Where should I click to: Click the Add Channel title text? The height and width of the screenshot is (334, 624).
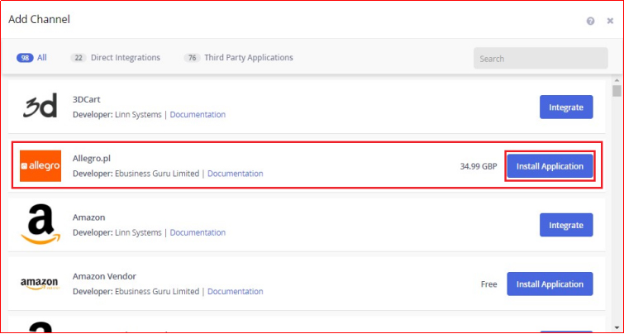click(x=39, y=19)
